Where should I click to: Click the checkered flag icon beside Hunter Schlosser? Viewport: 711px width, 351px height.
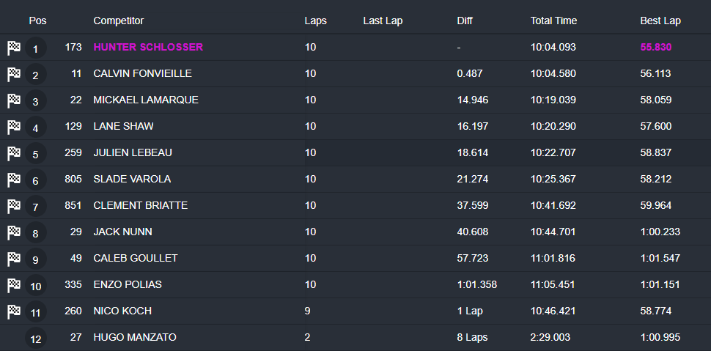[13, 48]
